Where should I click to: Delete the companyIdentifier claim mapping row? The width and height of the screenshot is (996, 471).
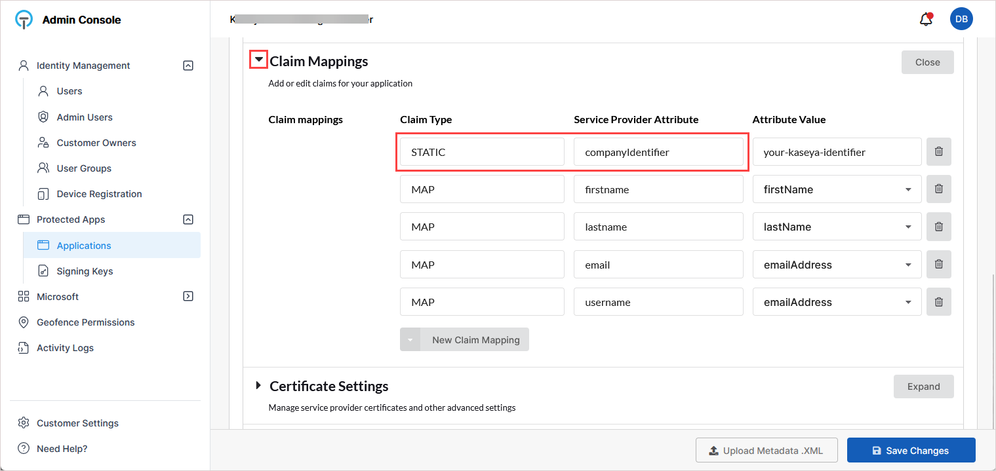[938, 152]
